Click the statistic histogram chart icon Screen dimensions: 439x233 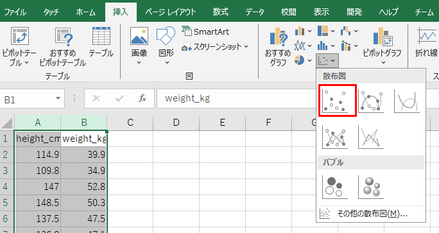[323, 46]
